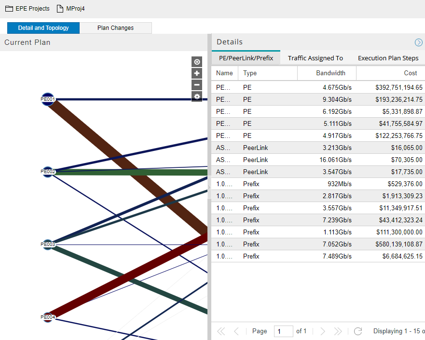Click the EPE Projects breadcrumb link

click(x=32, y=9)
